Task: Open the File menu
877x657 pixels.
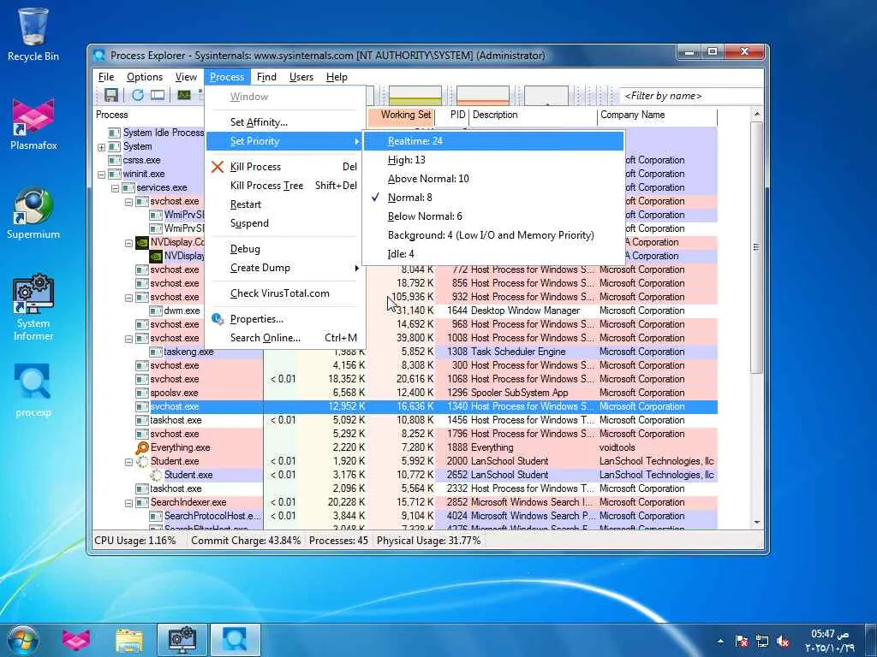Action: 105,77
